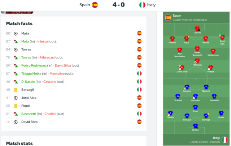
Task: Click the goal icon next to David Silva at 14'
Action: [x=16, y=122]
